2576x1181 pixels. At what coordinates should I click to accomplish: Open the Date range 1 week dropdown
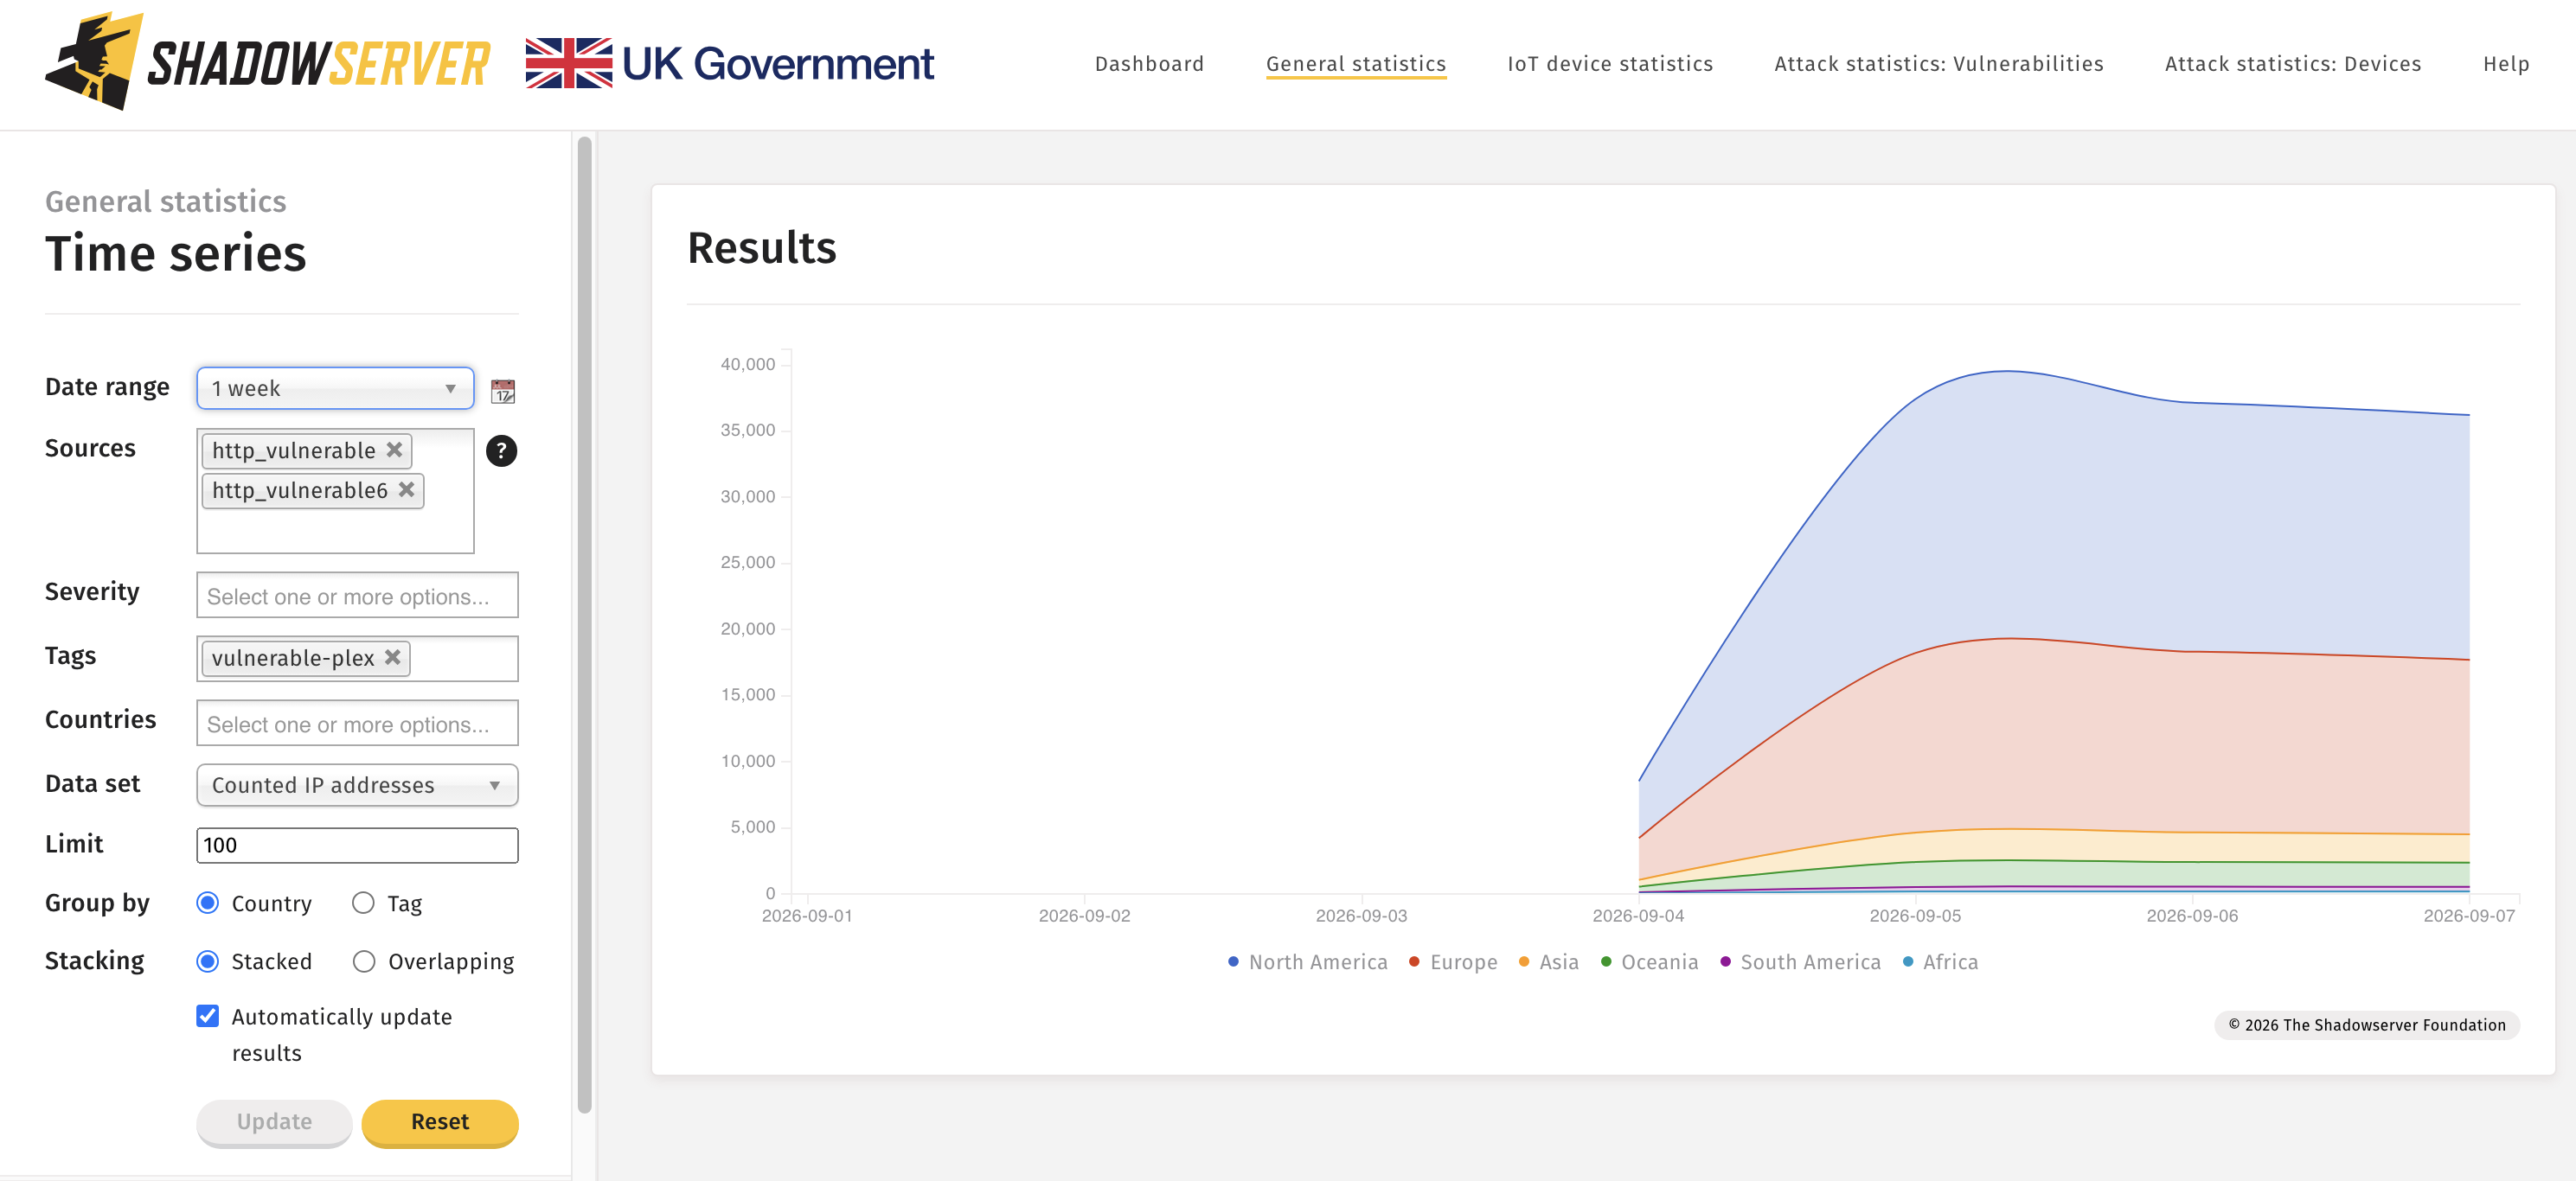[335, 389]
